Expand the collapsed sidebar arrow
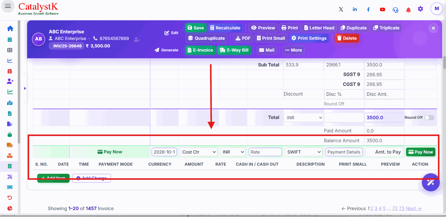The width and height of the screenshot is (446, 217). point(25,88)
